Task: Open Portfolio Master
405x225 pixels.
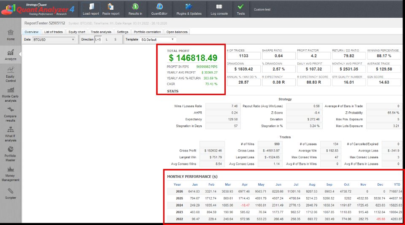Action: (x=11, y=154)
